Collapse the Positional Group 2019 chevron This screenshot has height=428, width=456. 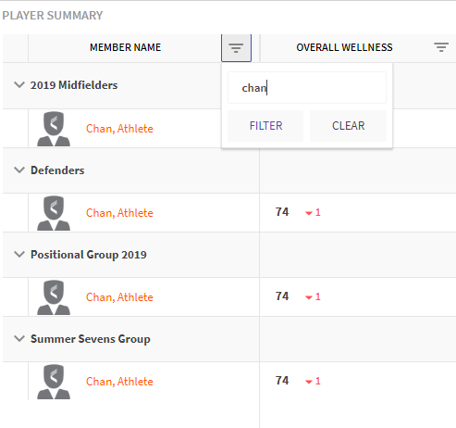(x=19, y=254)
